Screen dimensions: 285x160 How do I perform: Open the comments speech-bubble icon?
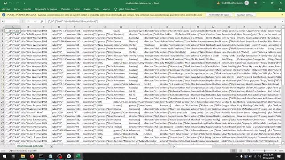tap(281, 9)
